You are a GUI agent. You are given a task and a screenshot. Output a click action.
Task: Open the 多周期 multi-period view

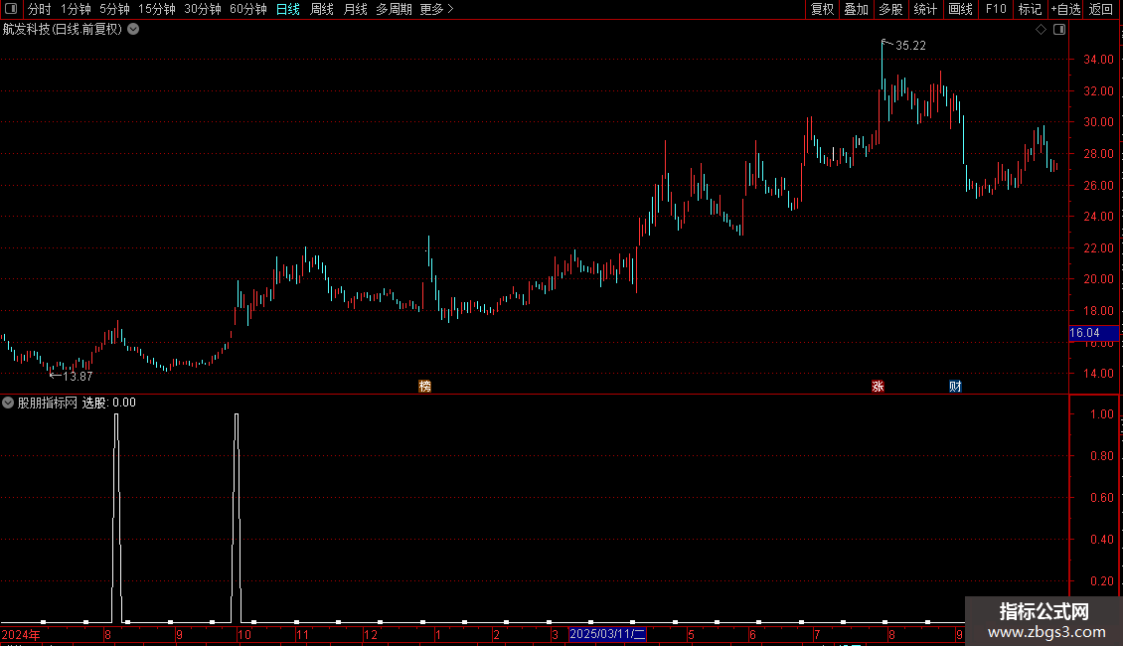click(394, 9)
